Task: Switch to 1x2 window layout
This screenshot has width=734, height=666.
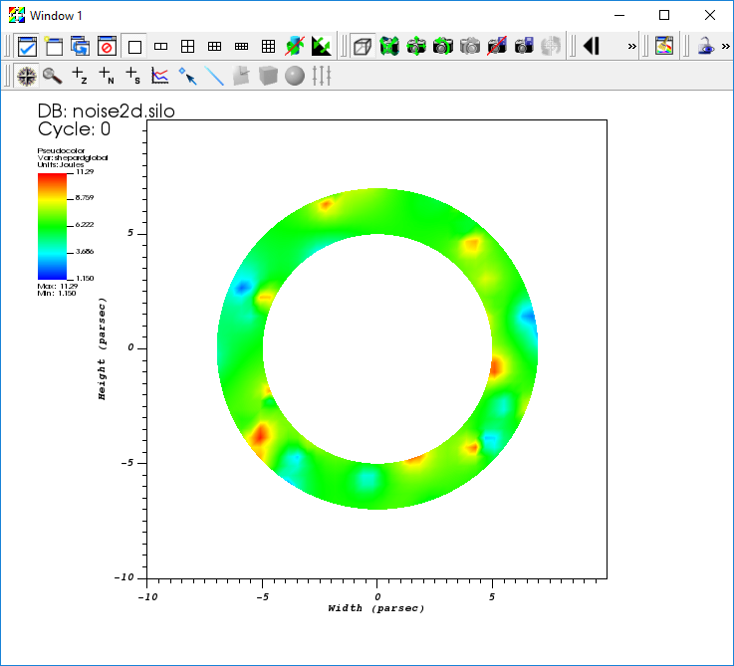Action: [160, 47]
